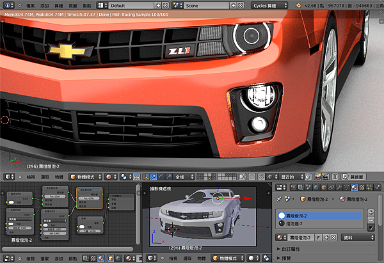Toggle the pin icon in properties context
Image resolution: width=384 pixels, height=263 pixels.
pos(278,199)
